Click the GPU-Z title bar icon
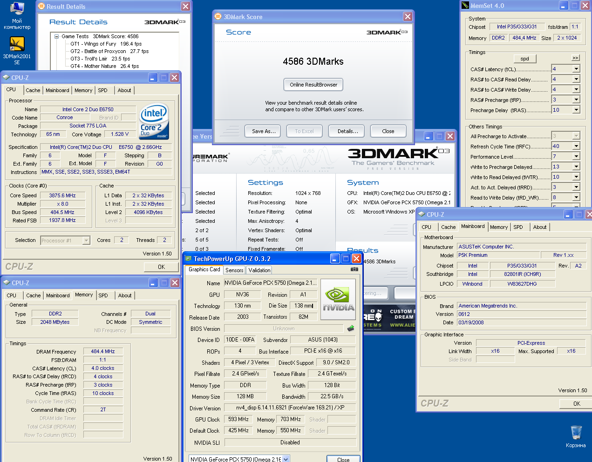The width and height of the screenshot is (592, 462). (188, 259)
